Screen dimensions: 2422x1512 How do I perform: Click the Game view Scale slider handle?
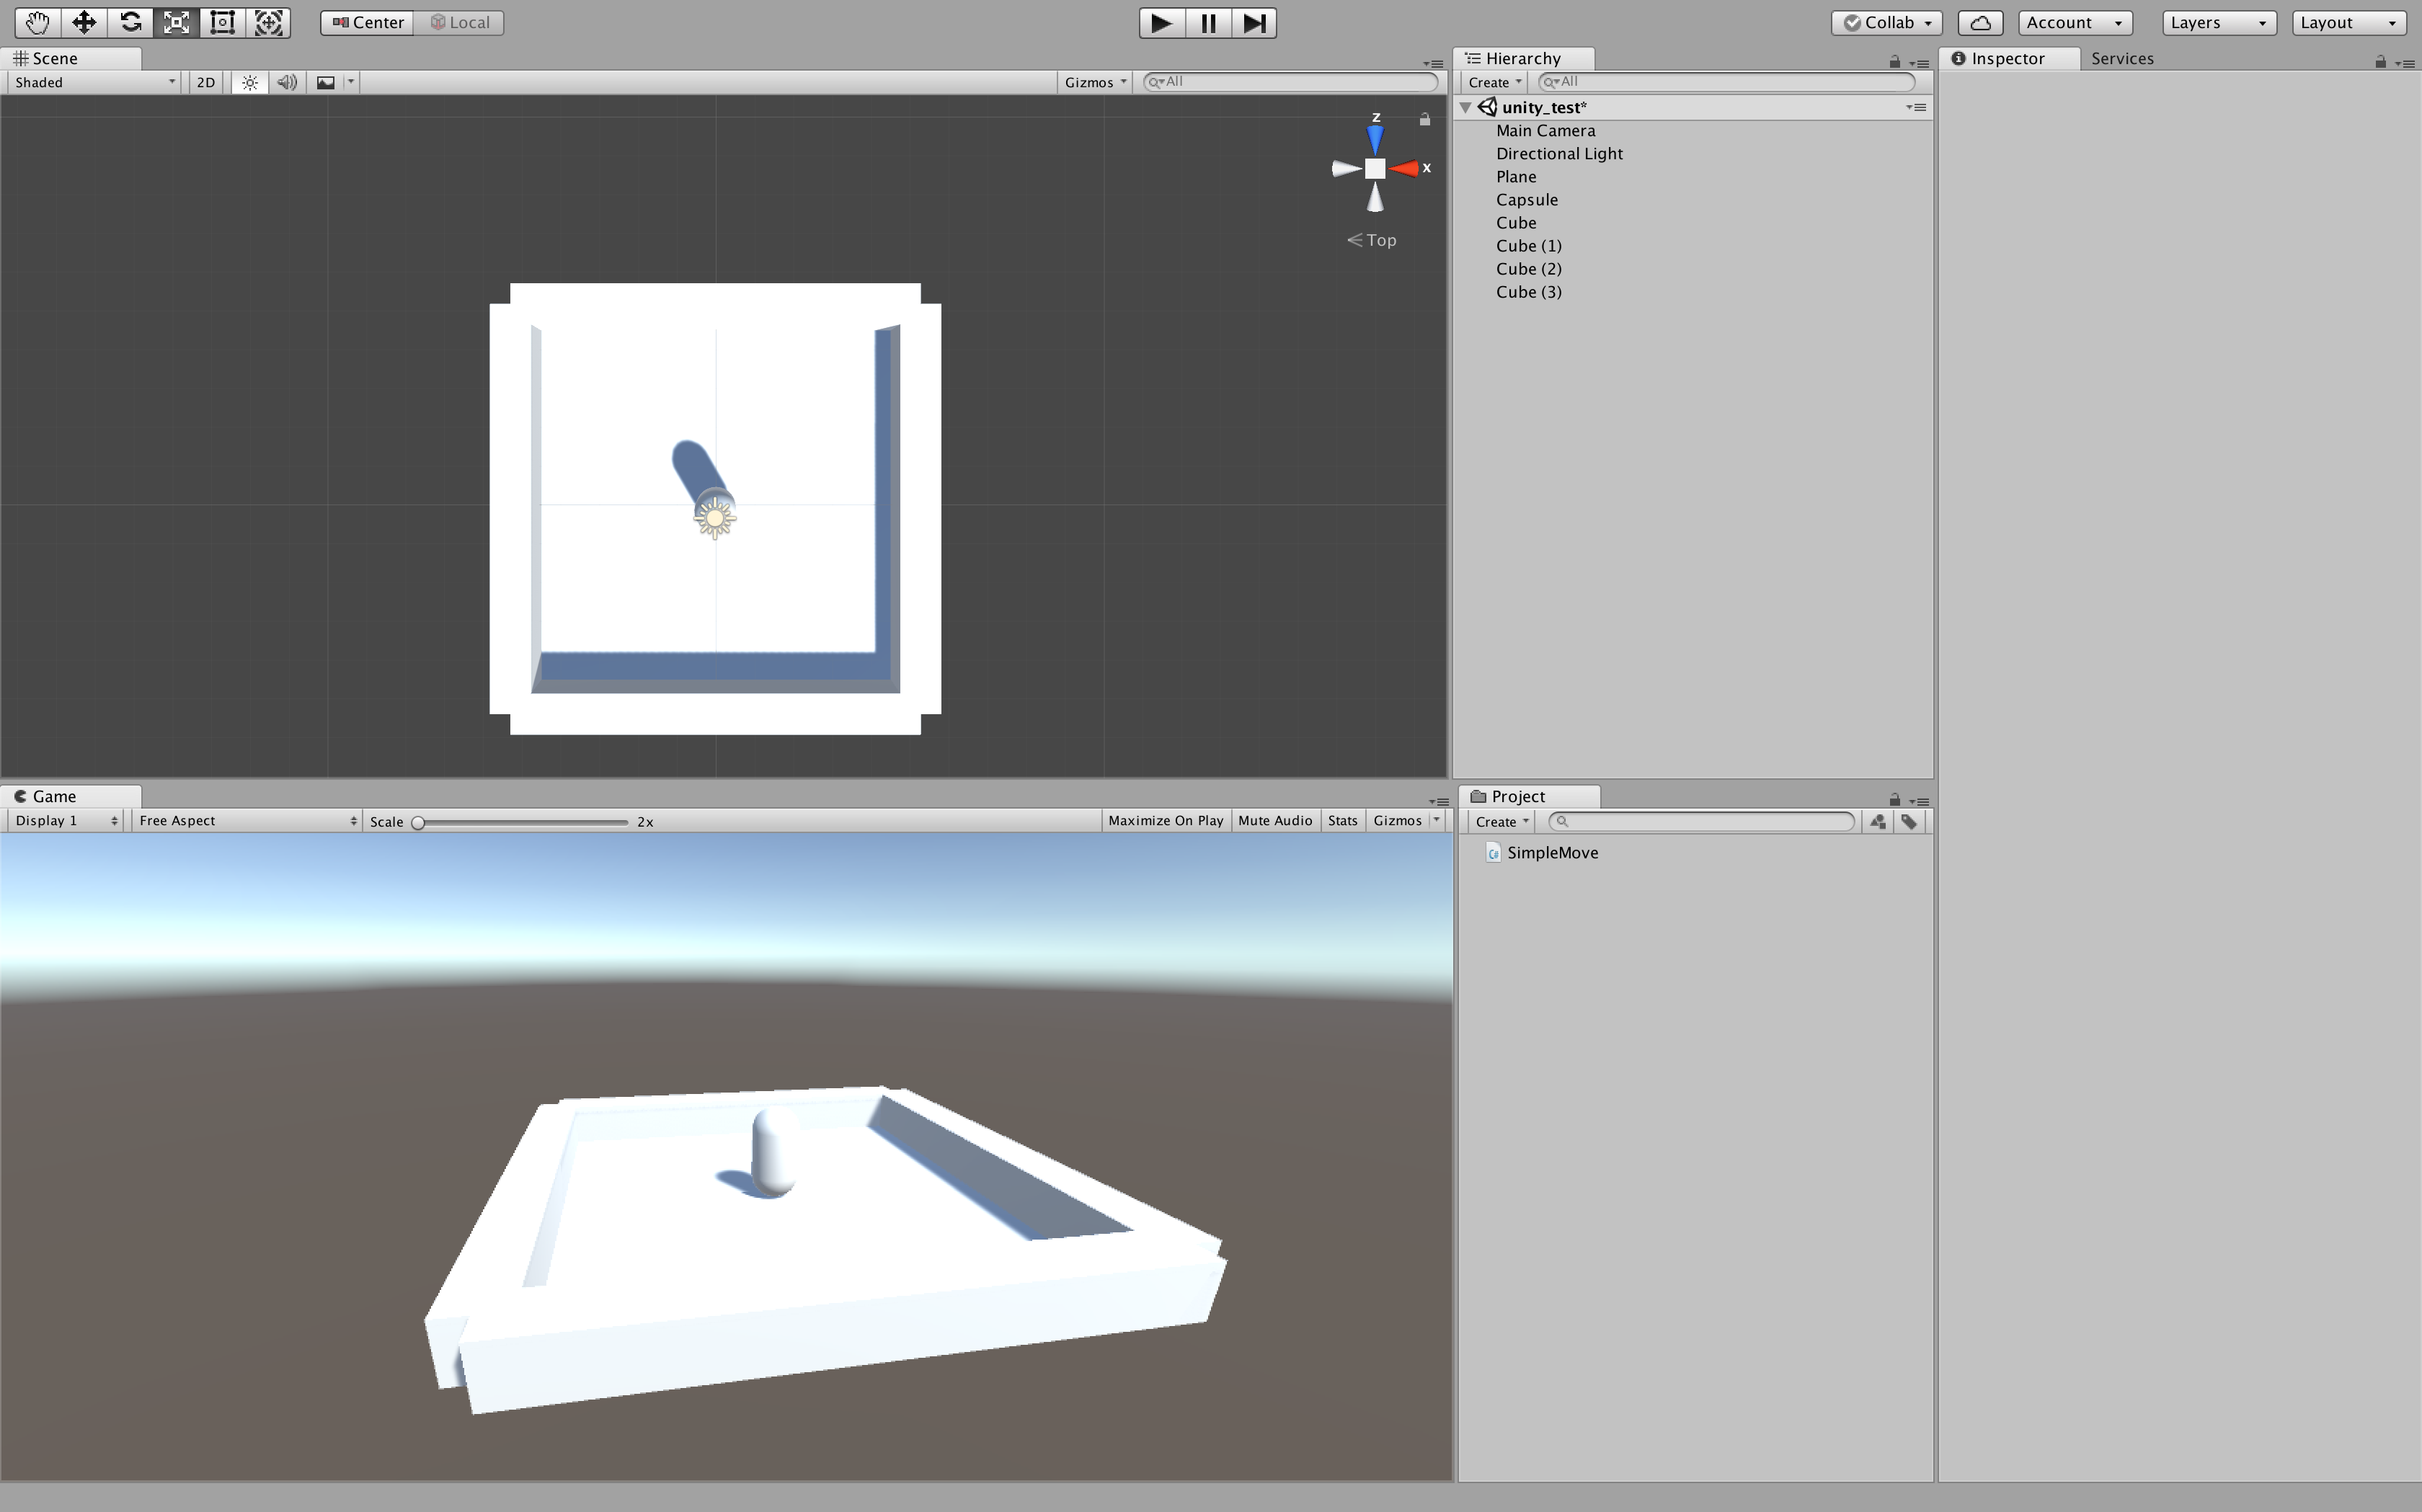pyautogui.click(x=419, y=822)
